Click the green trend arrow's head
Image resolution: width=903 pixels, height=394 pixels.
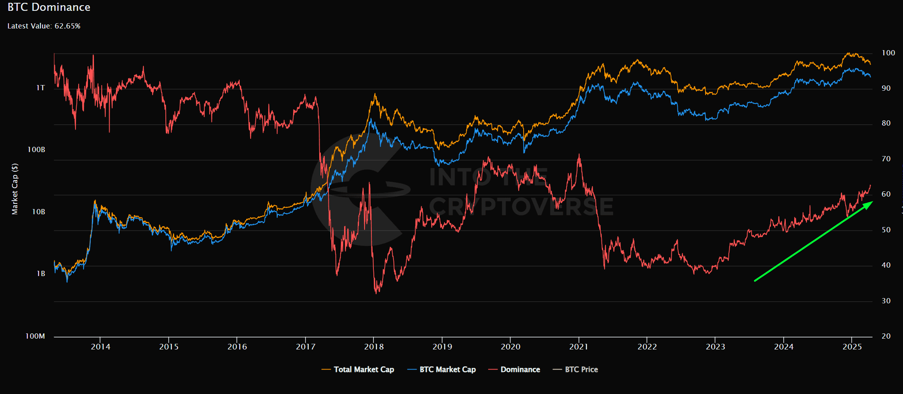868,205
